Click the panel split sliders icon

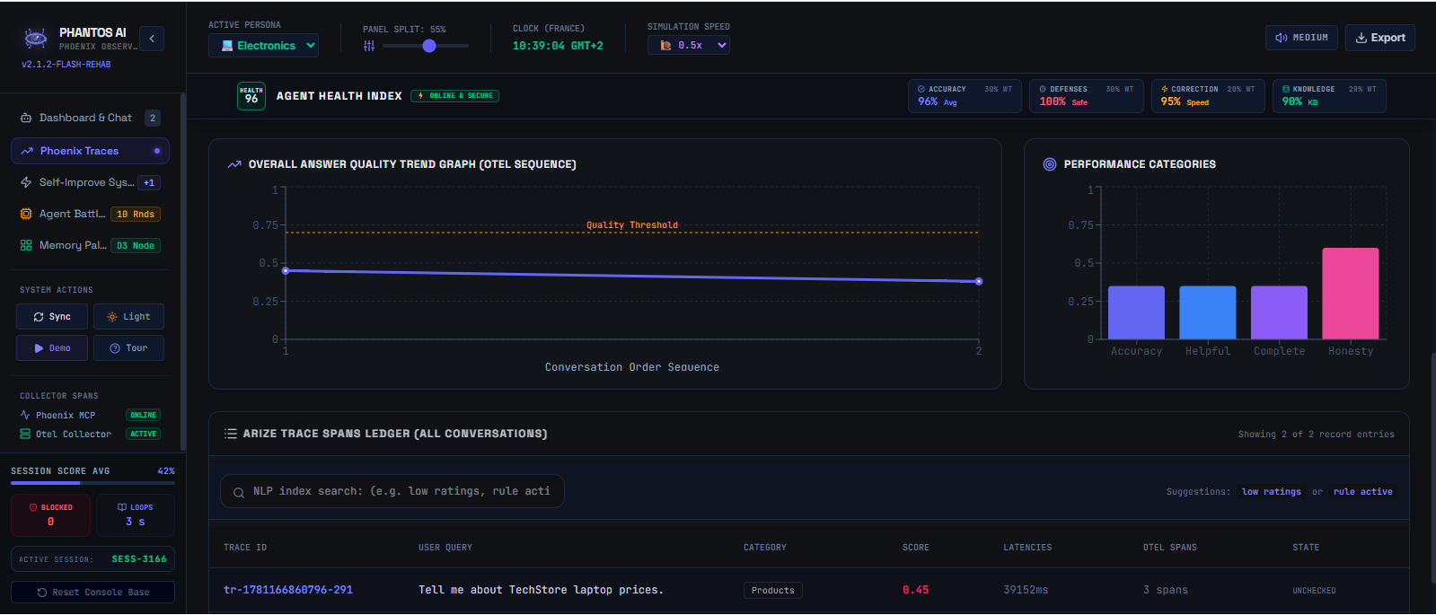(369, 46)
